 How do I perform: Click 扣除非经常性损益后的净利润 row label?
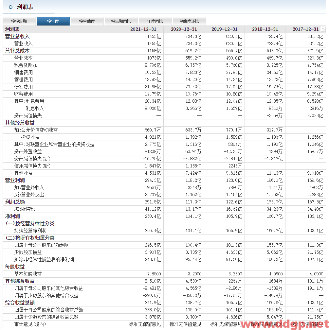tap(44, 259)
